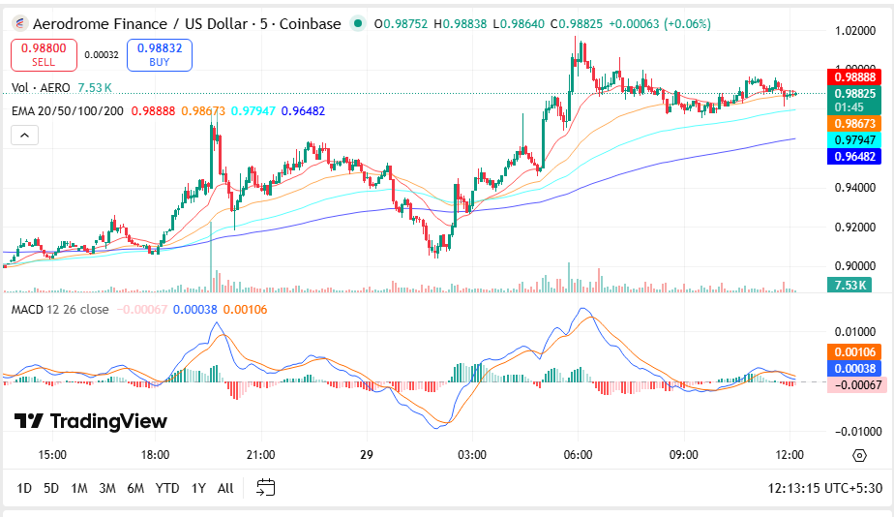Click the red 0.98888 EMA price label
894x517 pixels.
click(849, 76)
